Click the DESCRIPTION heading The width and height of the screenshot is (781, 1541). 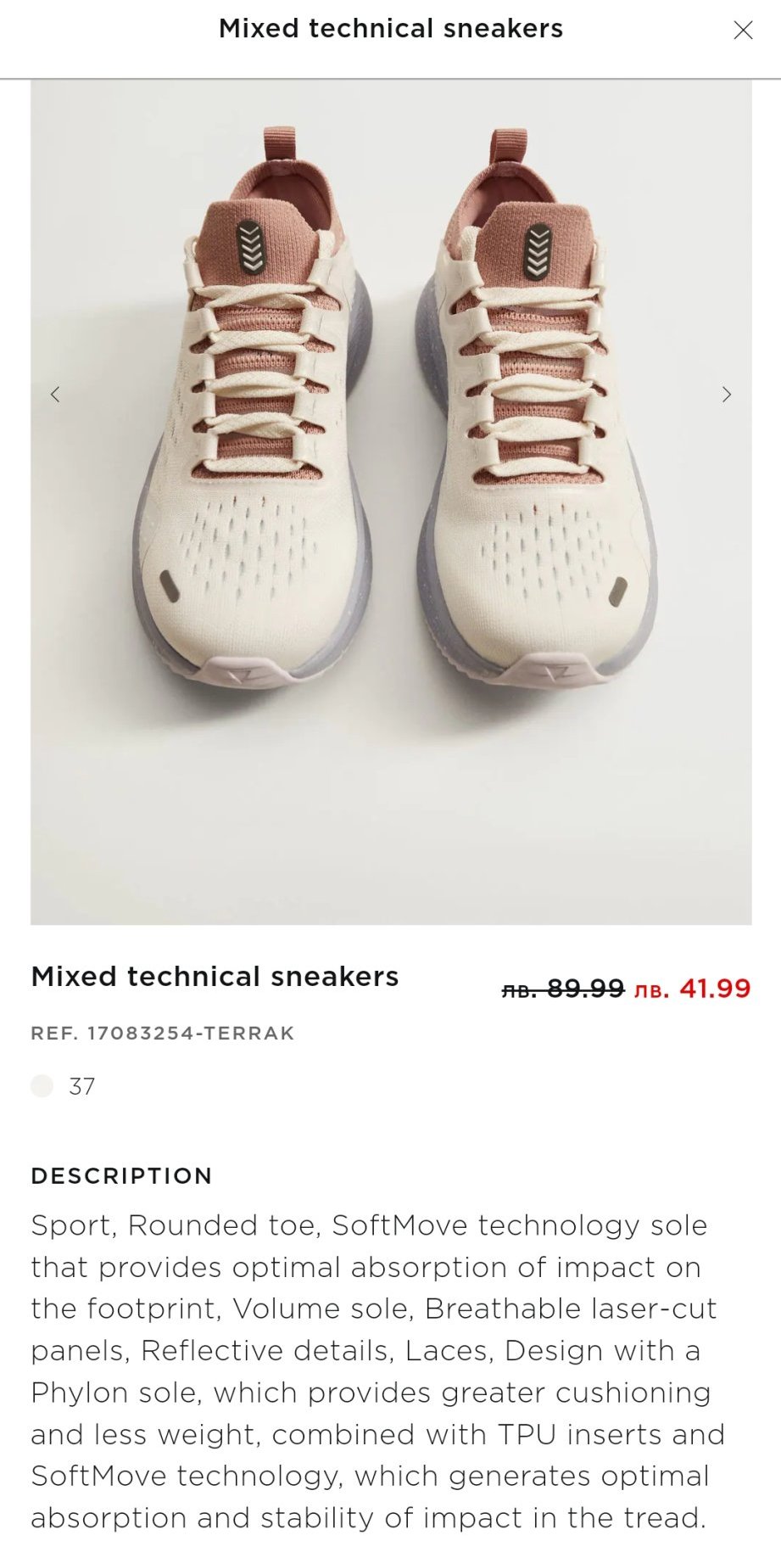point(121,1176)
